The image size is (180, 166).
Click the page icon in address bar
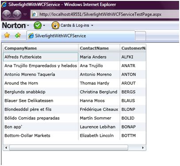point(34,15)
